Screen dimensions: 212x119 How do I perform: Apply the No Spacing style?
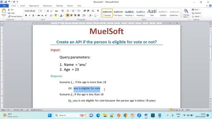click(118, 13)
